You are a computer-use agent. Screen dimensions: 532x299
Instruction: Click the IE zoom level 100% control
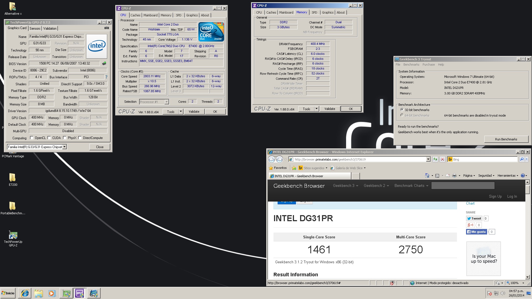[x=515, y=283]
